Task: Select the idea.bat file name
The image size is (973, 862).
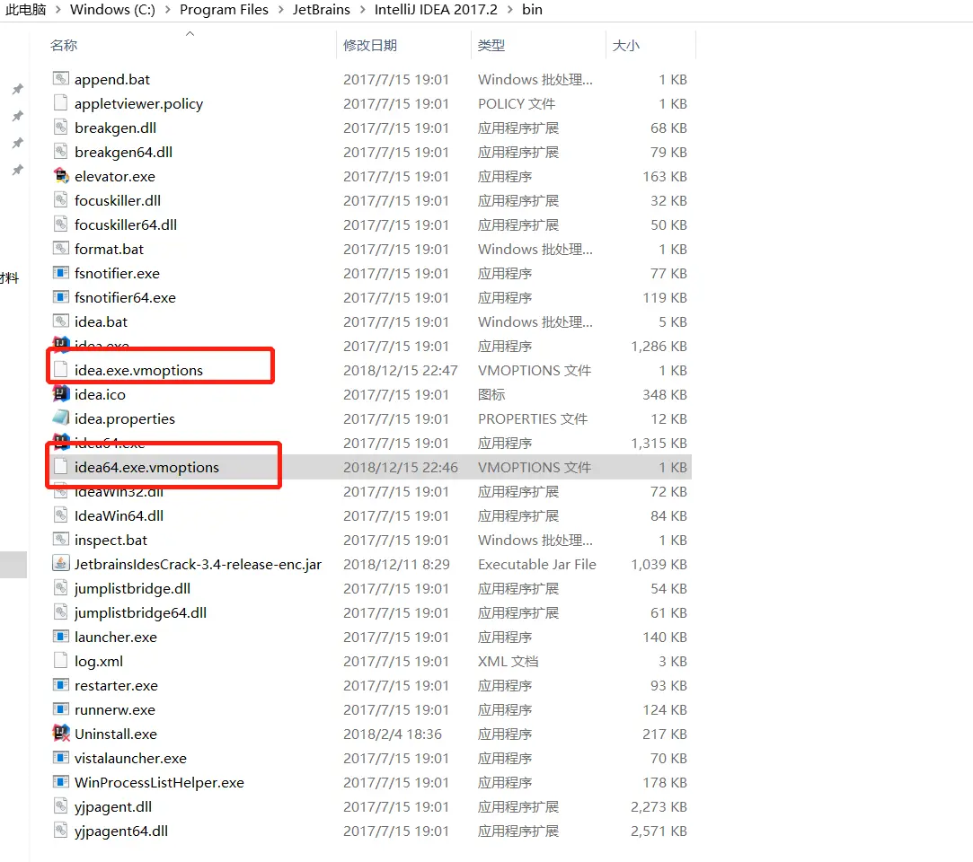Action: click(101, 321)
